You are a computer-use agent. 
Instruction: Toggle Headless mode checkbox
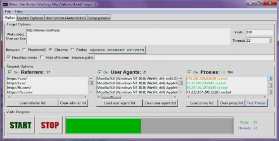[x=8, y=57]
